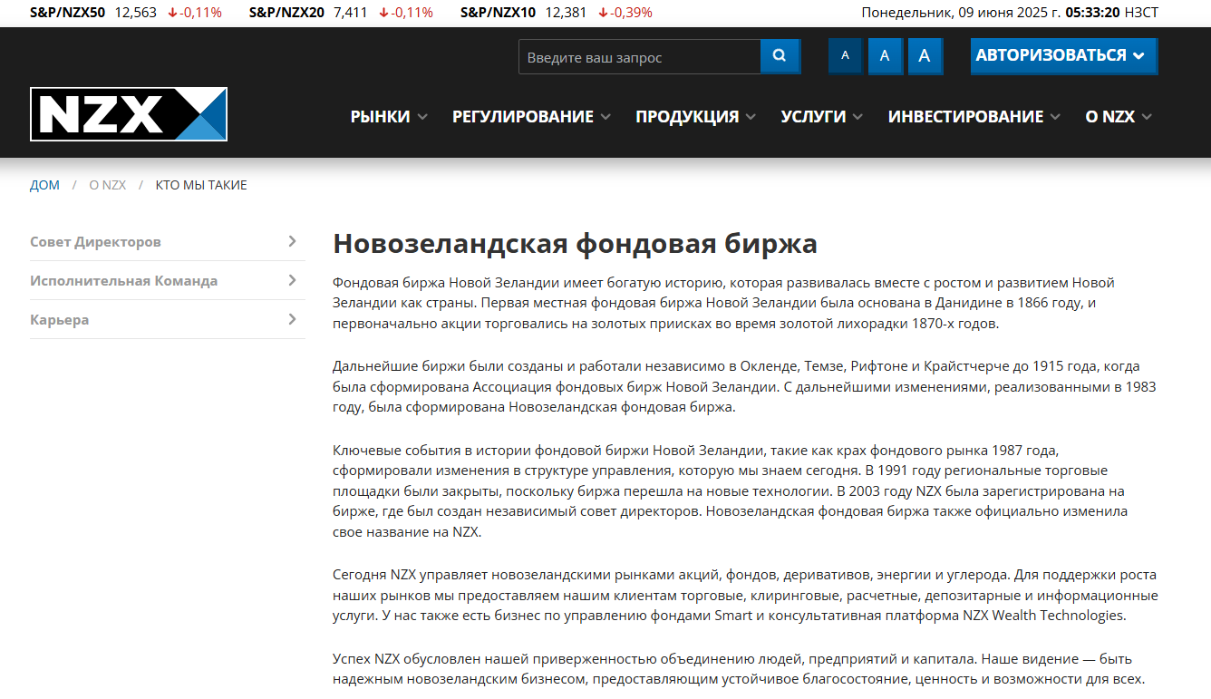Click the search magnifier button

pyautogui.click(x=780, y=56)
